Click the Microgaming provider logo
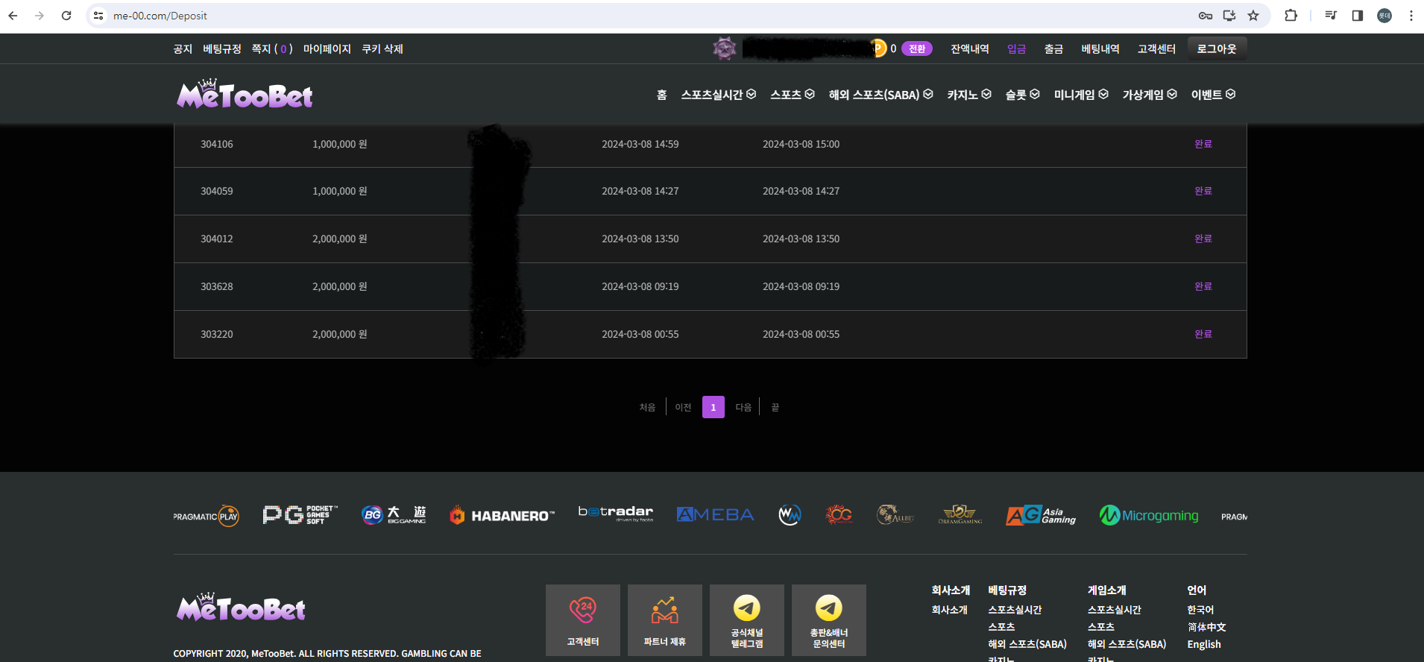 (1149, 515)
